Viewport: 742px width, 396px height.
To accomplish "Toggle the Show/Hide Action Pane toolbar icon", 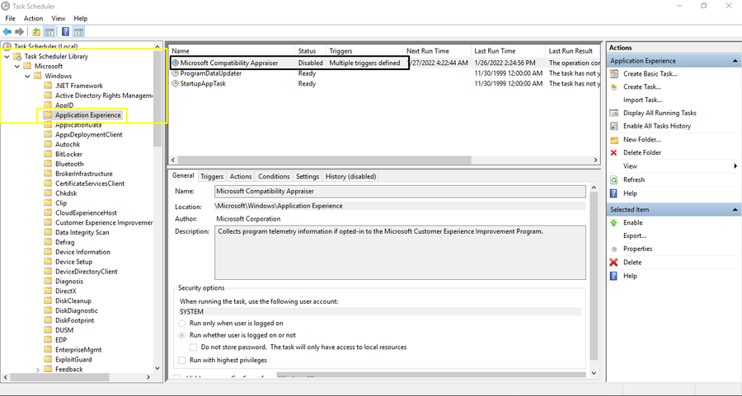I will coord(78,31).
